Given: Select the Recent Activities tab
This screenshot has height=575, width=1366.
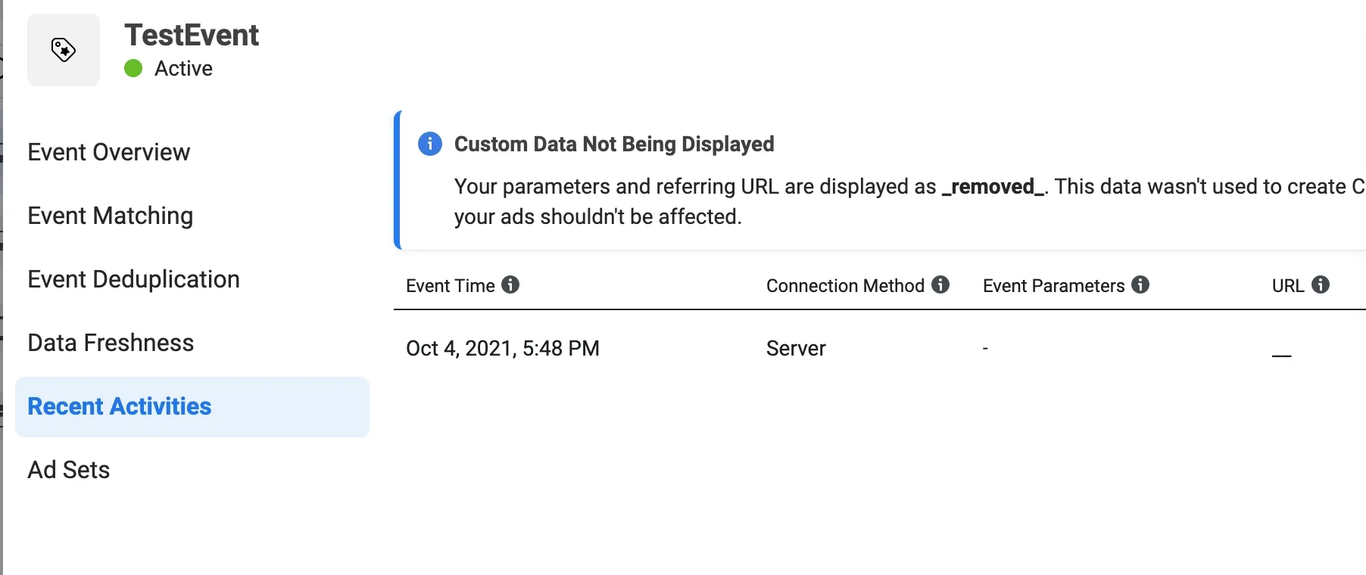Looking at the screenshot, I should [192, 407].
